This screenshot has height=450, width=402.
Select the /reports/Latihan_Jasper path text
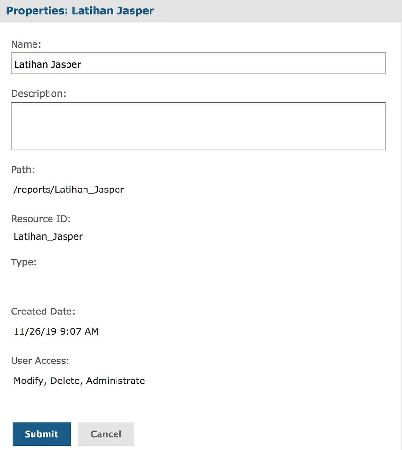(x=68, y=190)
